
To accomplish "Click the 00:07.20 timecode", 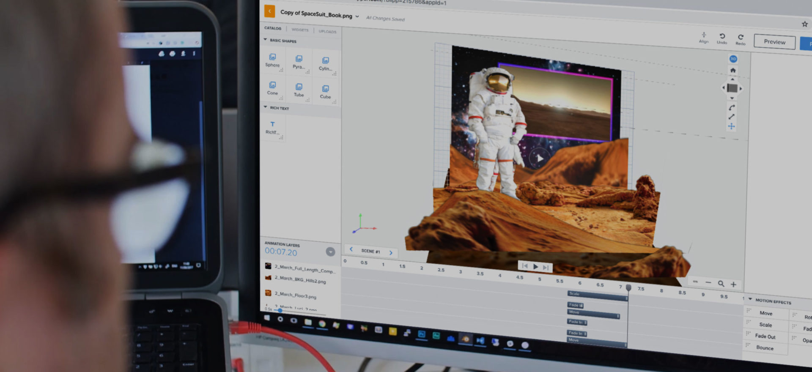I will point(281,252).
